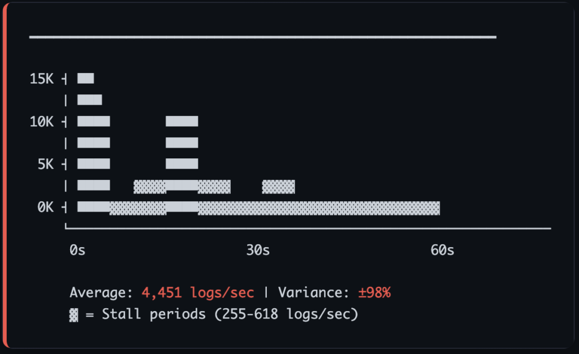
Task: Click the 5K y-axis label
Action: point(45,165)
